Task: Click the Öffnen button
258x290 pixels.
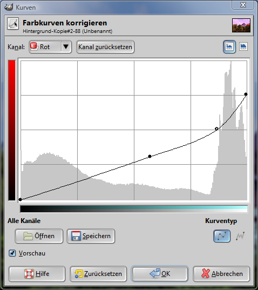Action: click(39, 236)
